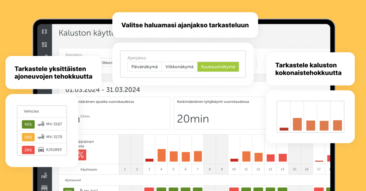Image resolution: width=366 pixels, height=191 pixels.
Task: Click day 16 column label
Action: [307, 169]
